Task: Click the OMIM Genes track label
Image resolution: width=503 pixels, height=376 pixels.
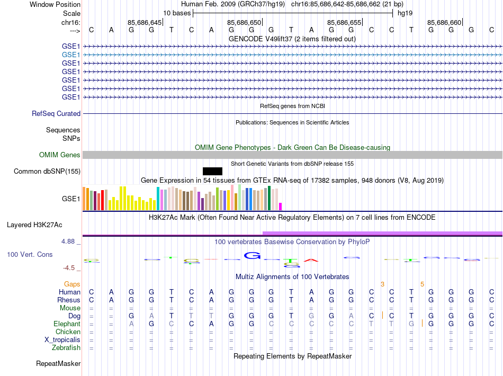Action: tap(60, 155)
